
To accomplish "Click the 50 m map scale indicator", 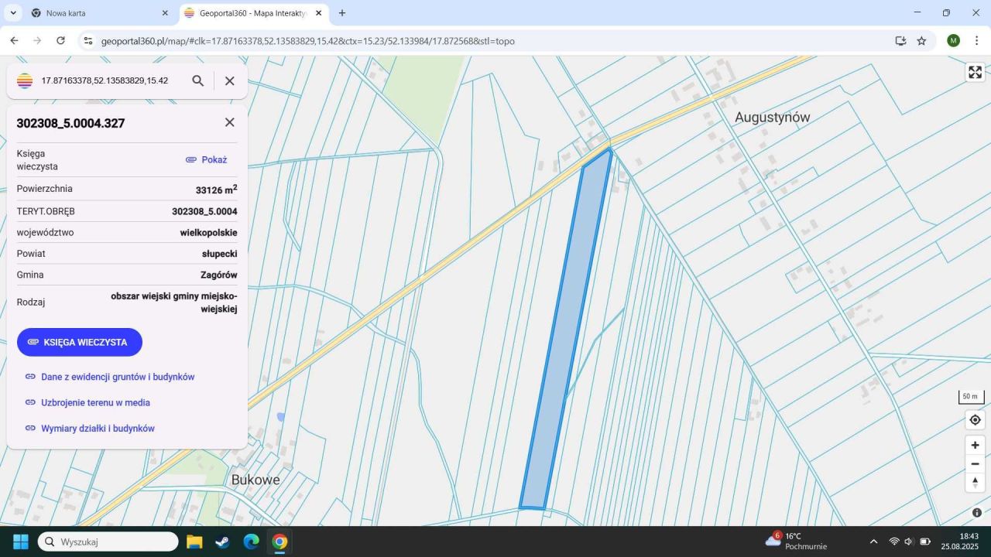I will 971,397.
